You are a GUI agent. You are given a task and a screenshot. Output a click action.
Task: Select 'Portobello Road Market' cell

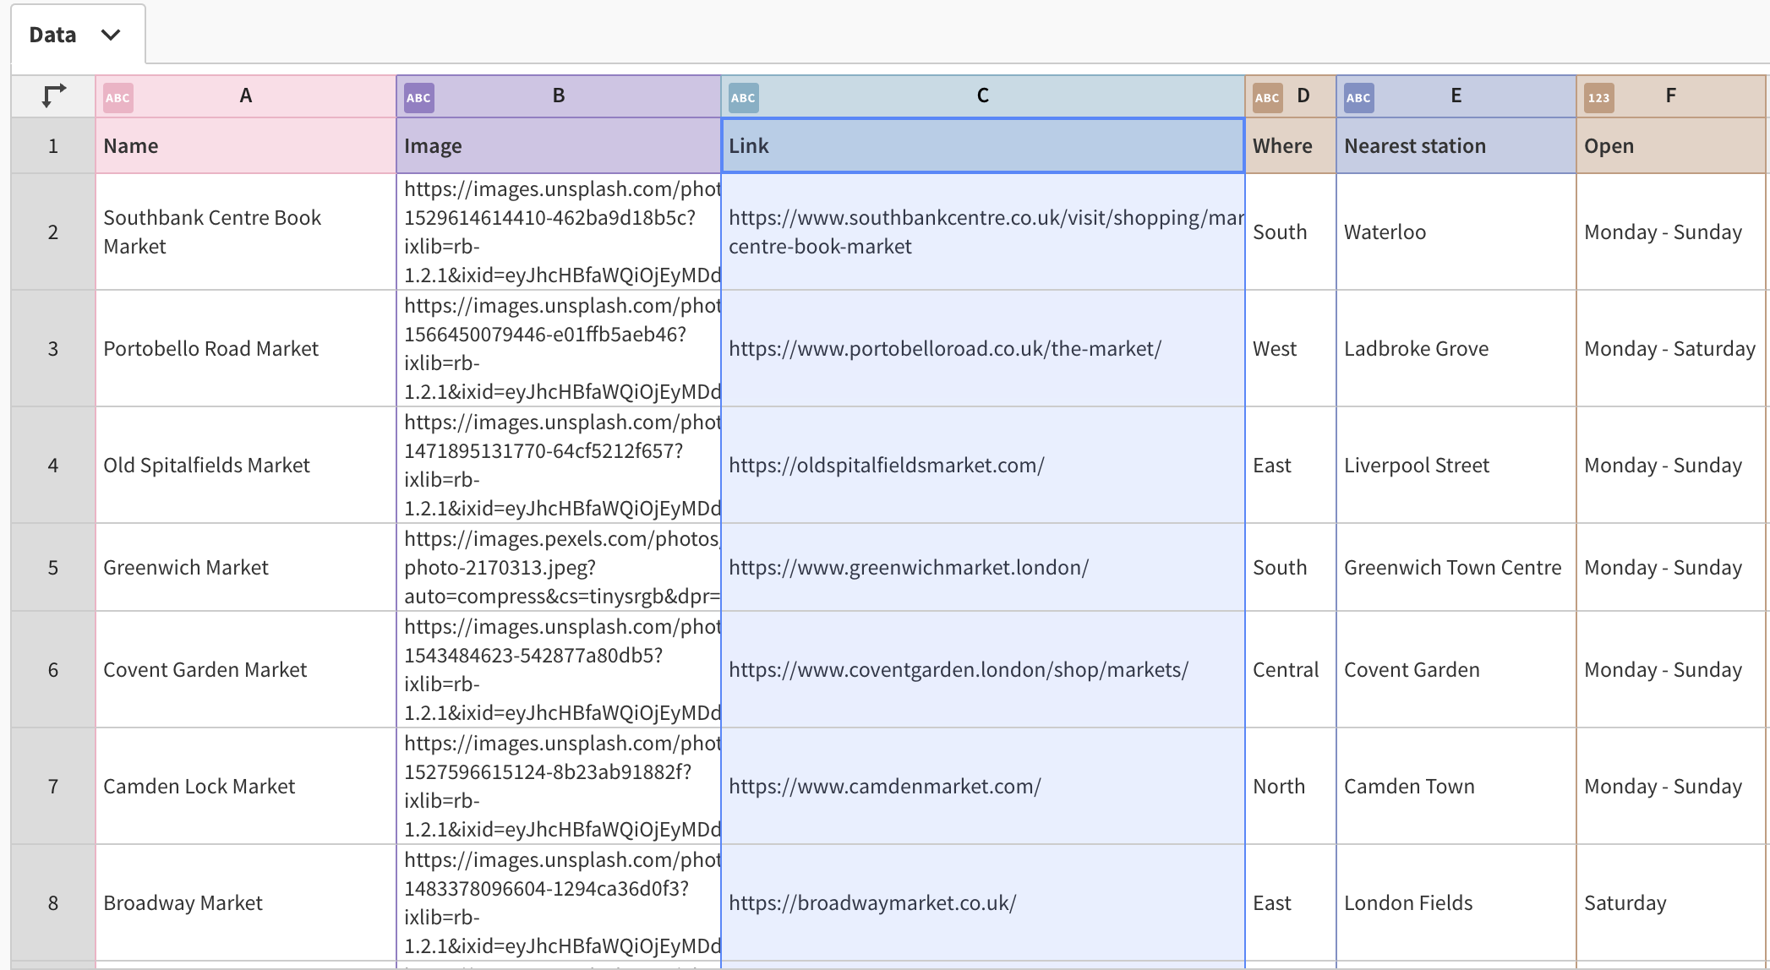point(246,349)
